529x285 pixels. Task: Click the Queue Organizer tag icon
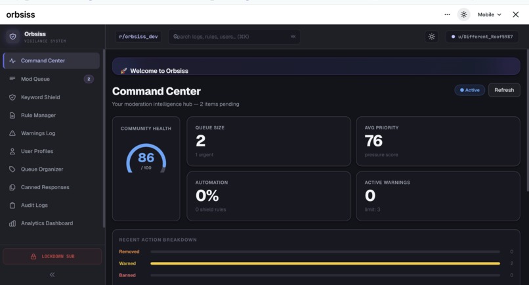tap(12, 169)
